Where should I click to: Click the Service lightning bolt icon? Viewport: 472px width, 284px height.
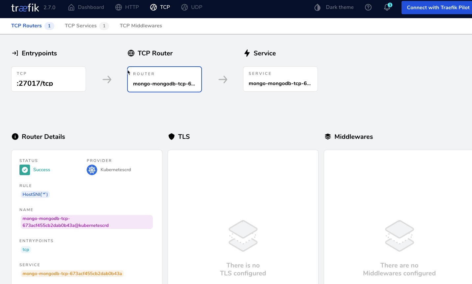click(x=247, y=53)
